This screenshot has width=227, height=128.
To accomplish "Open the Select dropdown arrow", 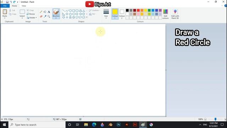I will 22,18.
